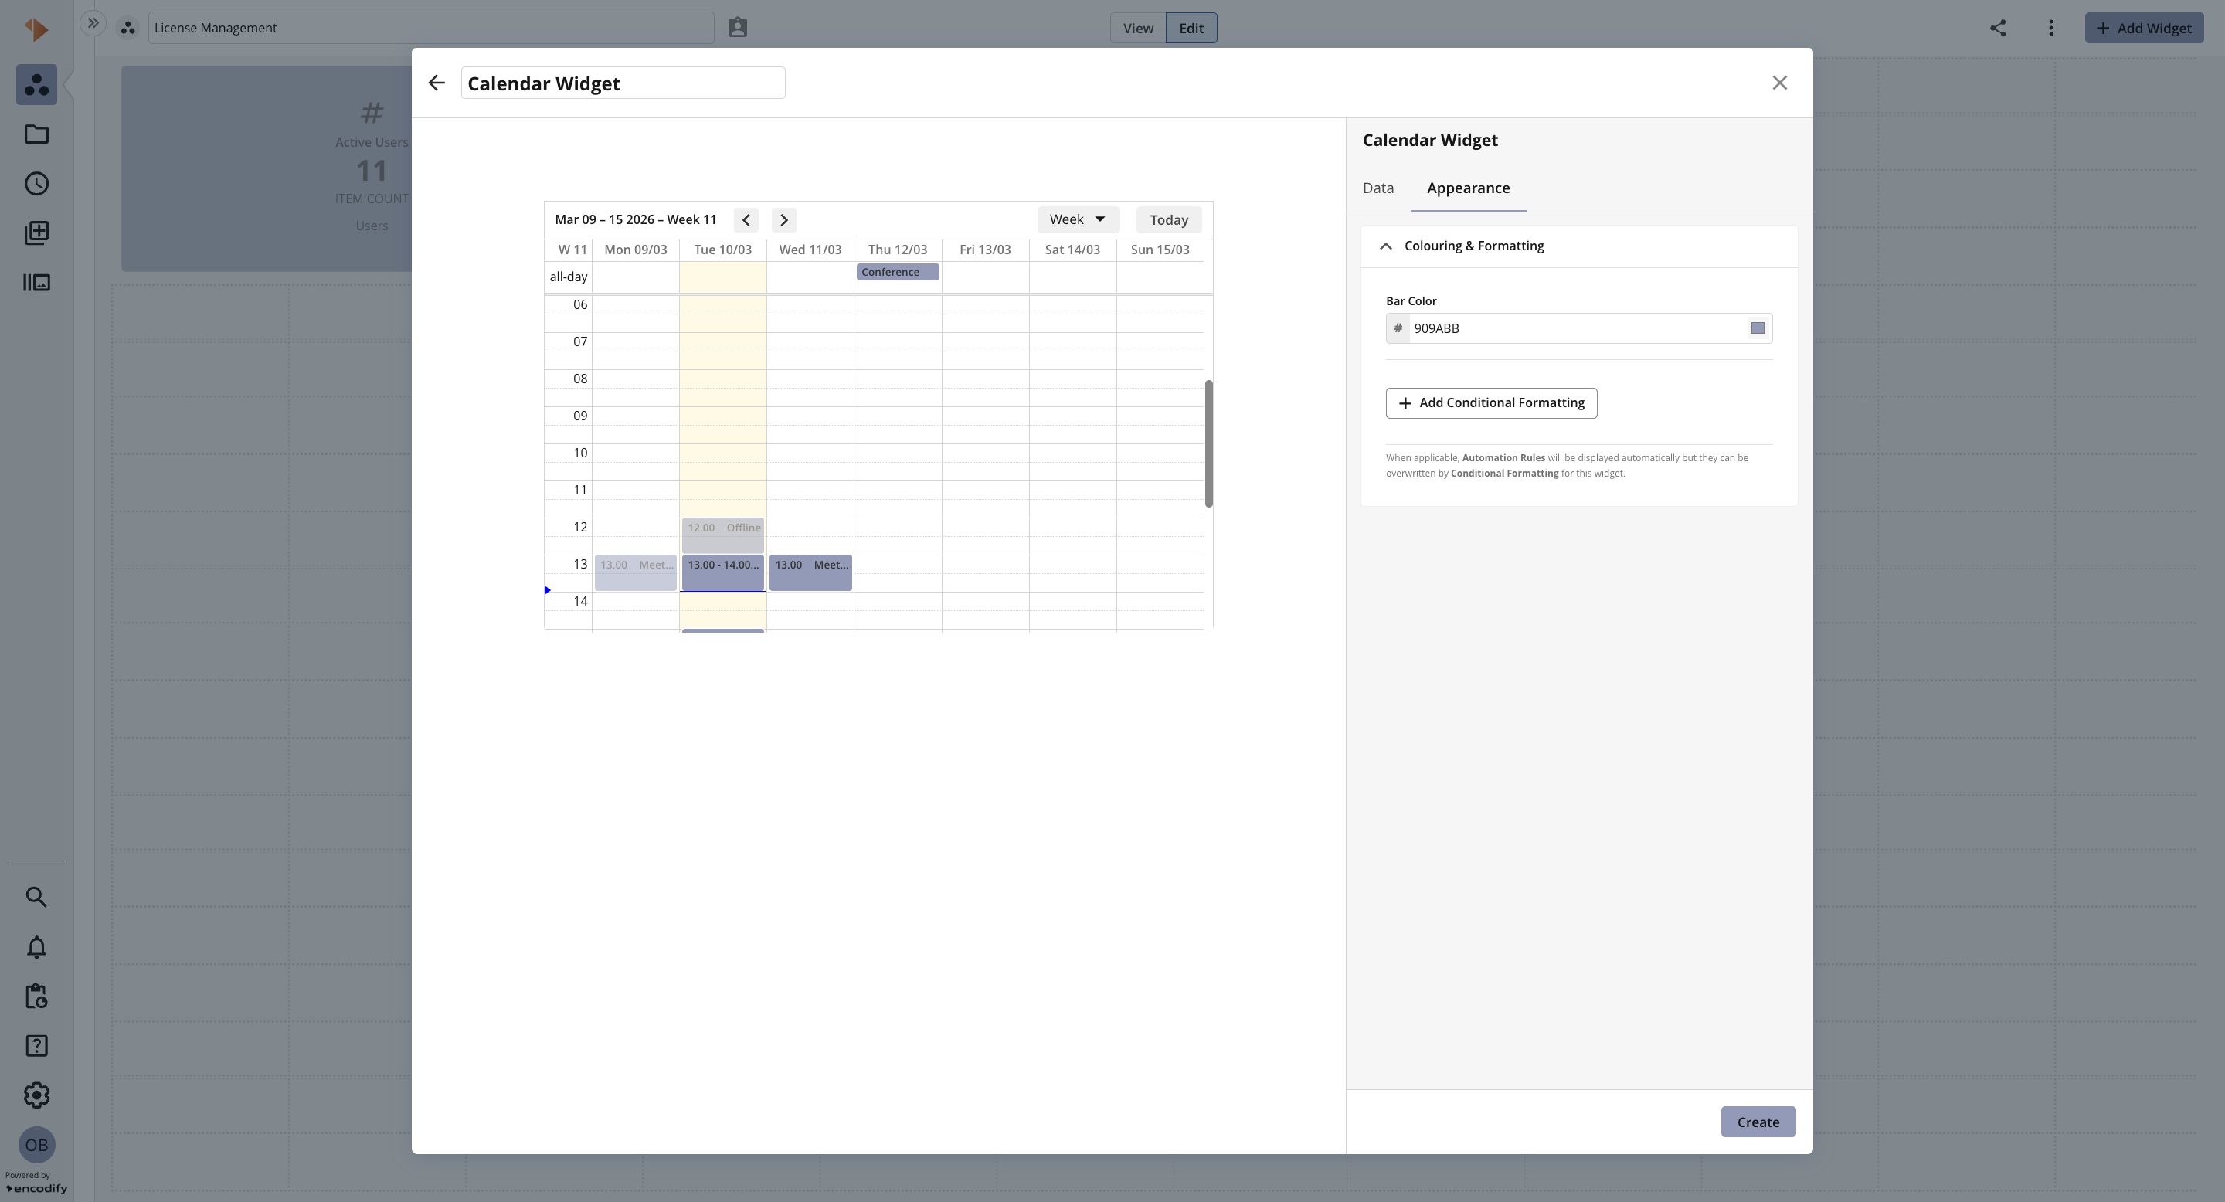This screenshot has width=2225, height=1202.
Task: Click the Thu 12/03 column header
Action: [898, 250]
